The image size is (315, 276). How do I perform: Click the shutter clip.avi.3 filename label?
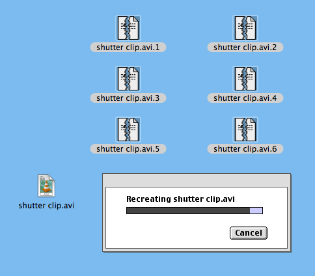click(x=128, y=98)
